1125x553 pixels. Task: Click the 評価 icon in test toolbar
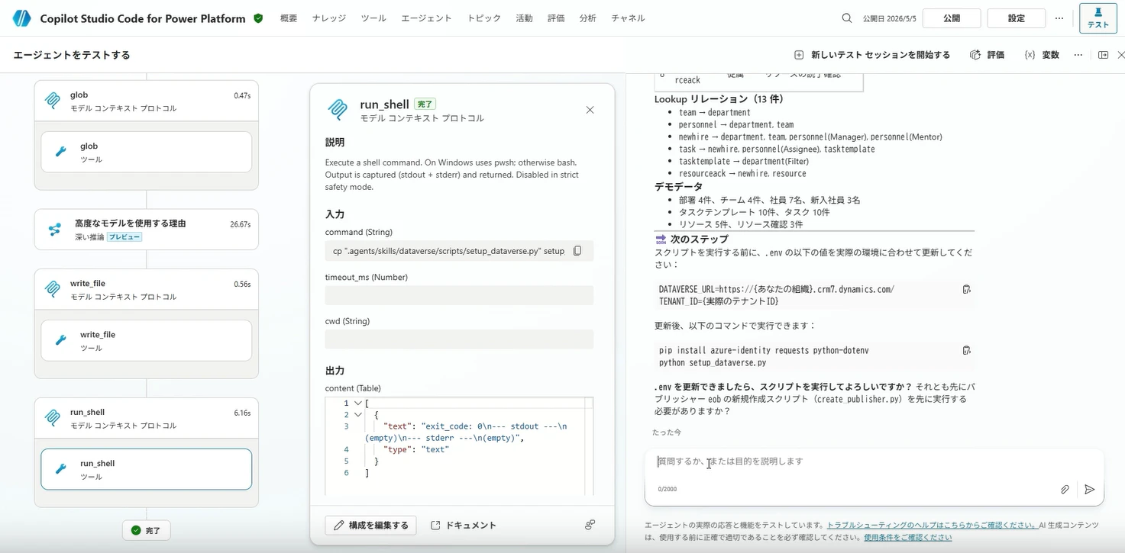coord(975,55)
